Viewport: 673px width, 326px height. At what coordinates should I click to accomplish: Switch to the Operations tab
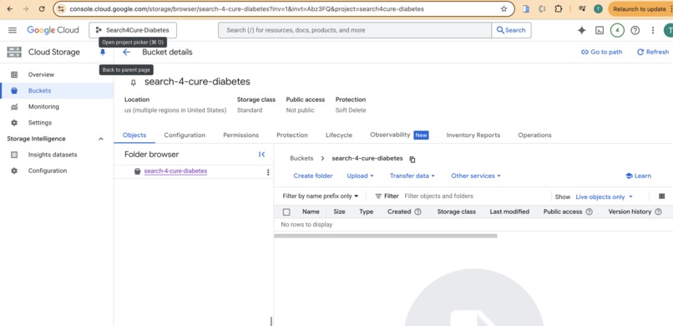point(534,135)
